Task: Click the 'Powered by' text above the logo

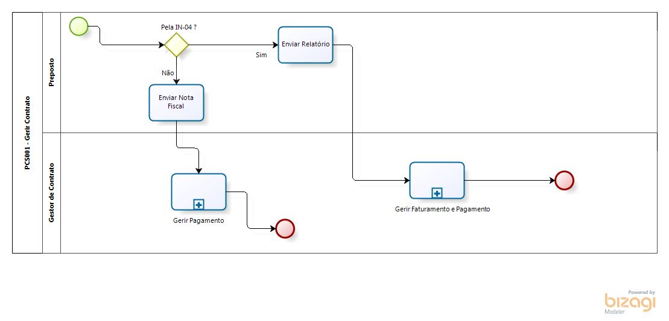Action: point(641,292)
